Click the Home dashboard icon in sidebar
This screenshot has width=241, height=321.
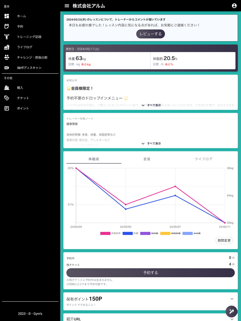pos(7,16)
